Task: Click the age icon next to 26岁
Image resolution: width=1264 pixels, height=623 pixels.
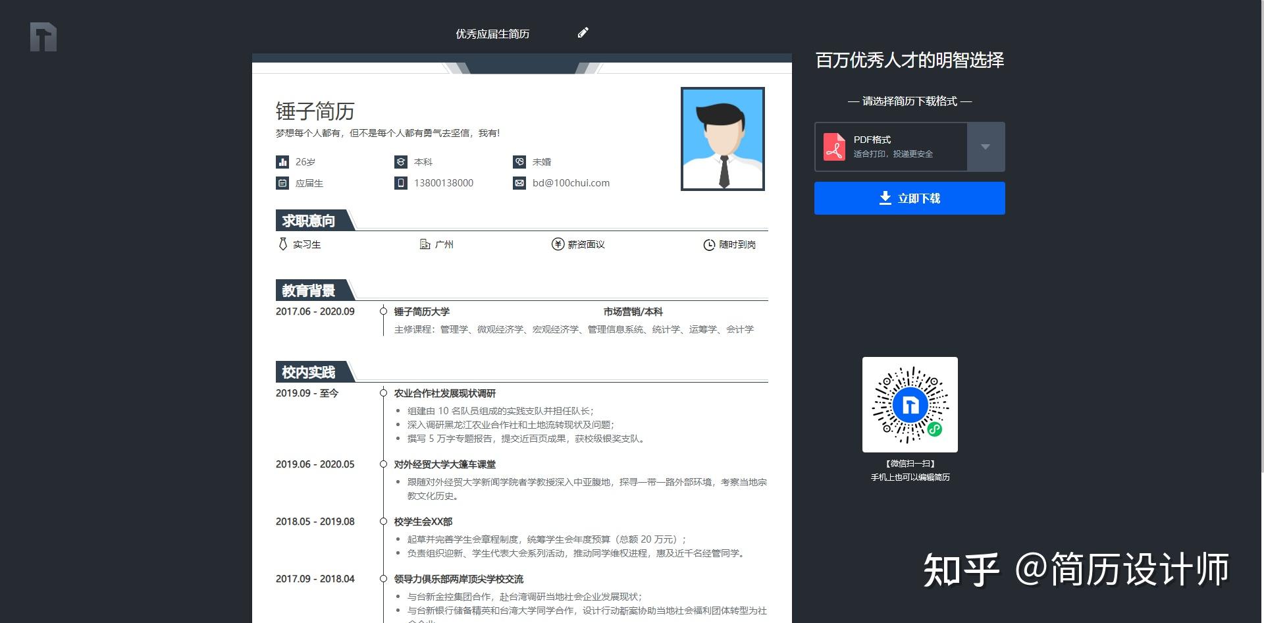Action: click(x=282, y=162)
